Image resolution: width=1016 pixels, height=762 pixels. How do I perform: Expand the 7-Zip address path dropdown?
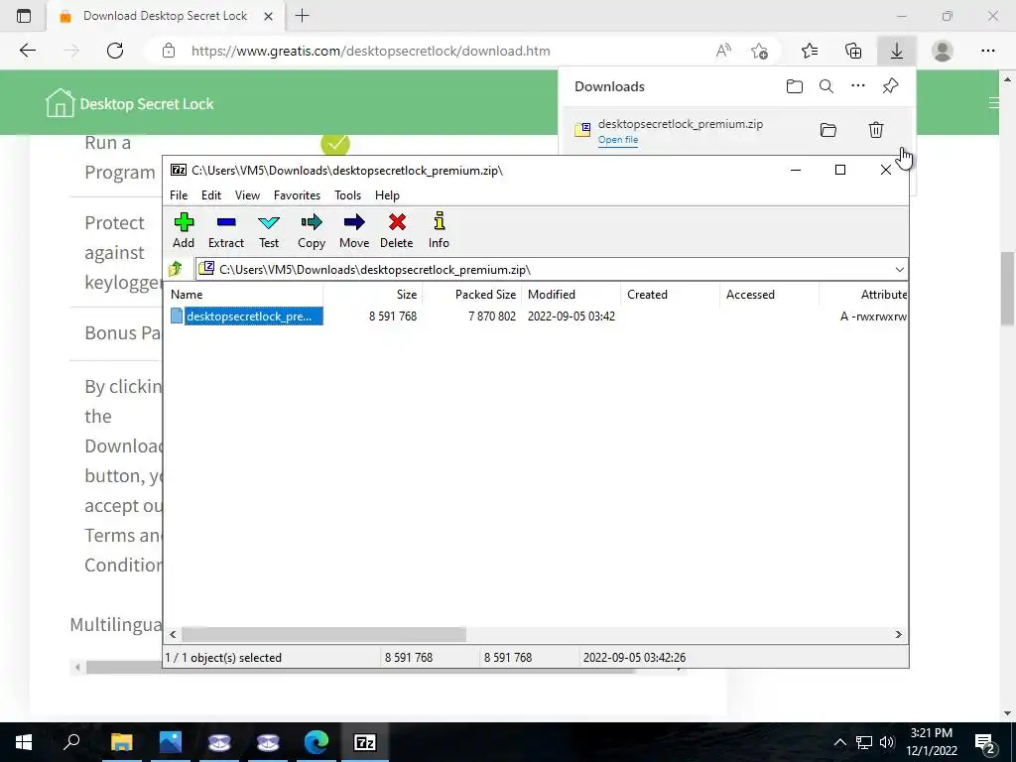coord(899,270)
